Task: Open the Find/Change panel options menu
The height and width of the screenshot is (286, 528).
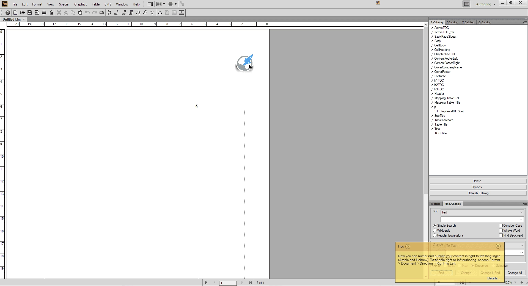Action: [x=525, y=204]
